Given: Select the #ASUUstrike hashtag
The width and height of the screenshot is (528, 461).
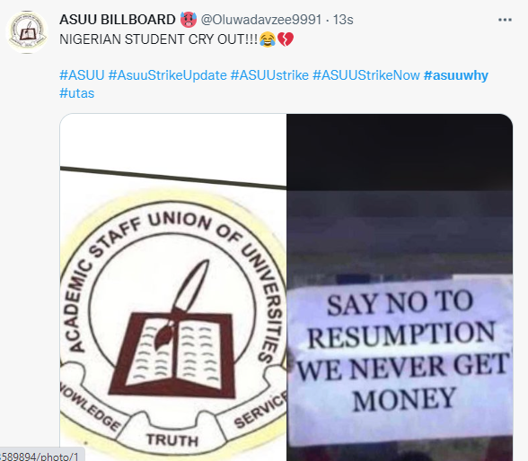Looking at the screenshot, I should (x=269, y=75).
